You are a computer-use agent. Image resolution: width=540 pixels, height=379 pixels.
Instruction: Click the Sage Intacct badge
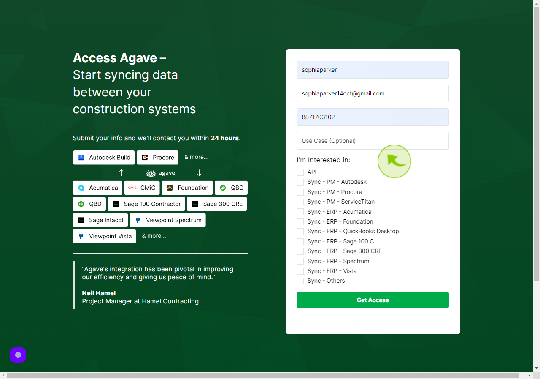pos(100,220)
